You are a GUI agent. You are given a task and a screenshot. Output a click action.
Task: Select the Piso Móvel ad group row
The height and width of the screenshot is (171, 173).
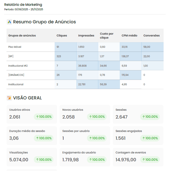(15, 47)
